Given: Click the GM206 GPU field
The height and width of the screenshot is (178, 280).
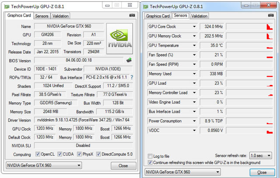Looking at the screenshot, I should point(48,35).
